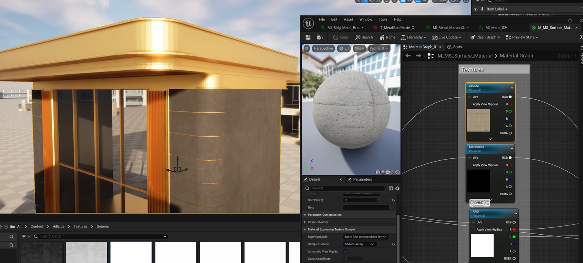583x263 pixels.
Task: Click the Save material floppy disk icon
Action: tap(308, 37)
